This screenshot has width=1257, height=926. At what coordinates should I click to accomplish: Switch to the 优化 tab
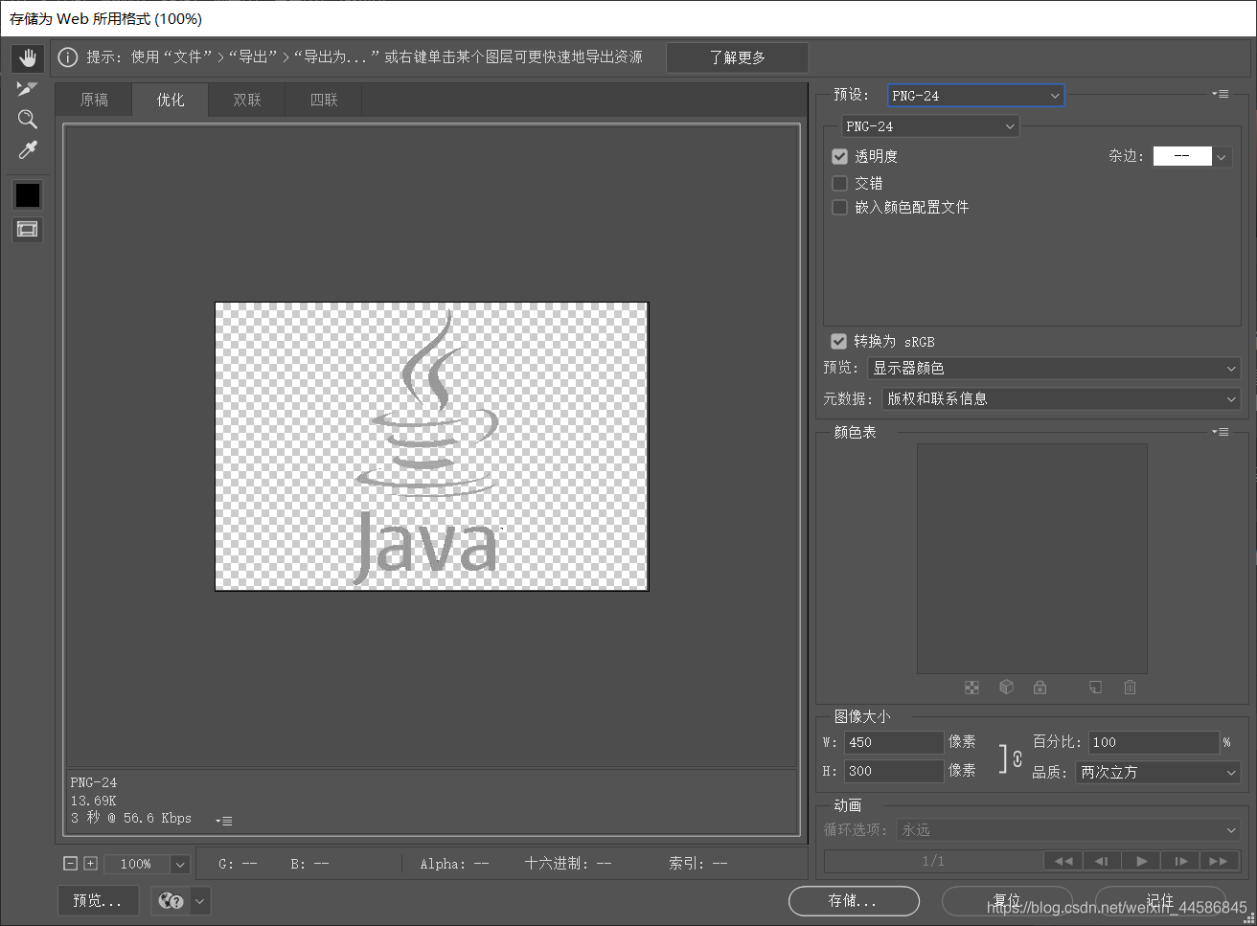click(x=171, y=100)
